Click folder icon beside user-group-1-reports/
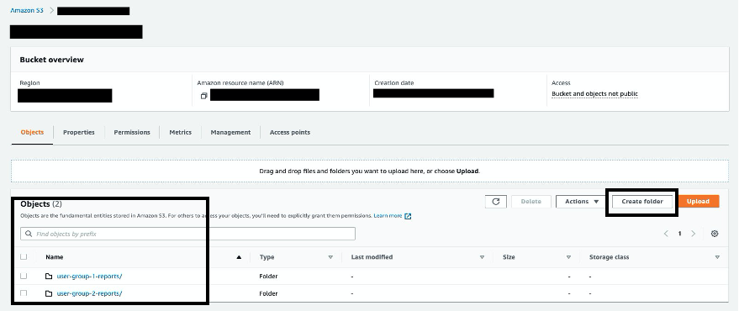Viewport: 739px width, 311px height. (49, 277)
